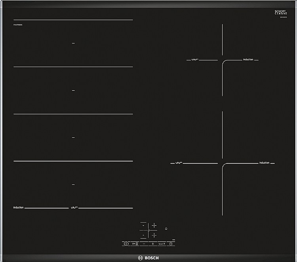Click the induction label on left flex zone
Viewport: 297px width, 262px height.
[x=18, y=207]
